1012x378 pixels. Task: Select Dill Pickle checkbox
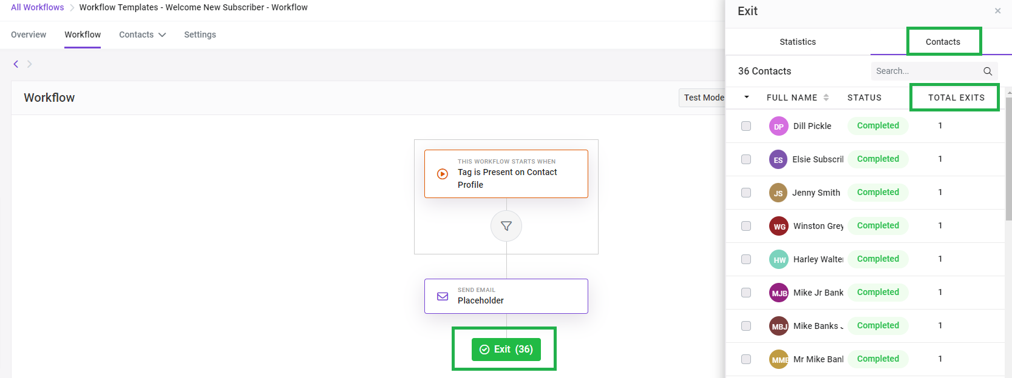(746, 126)
